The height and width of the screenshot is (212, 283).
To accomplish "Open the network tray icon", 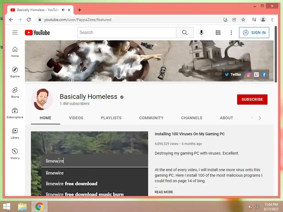I will point(257,206).
